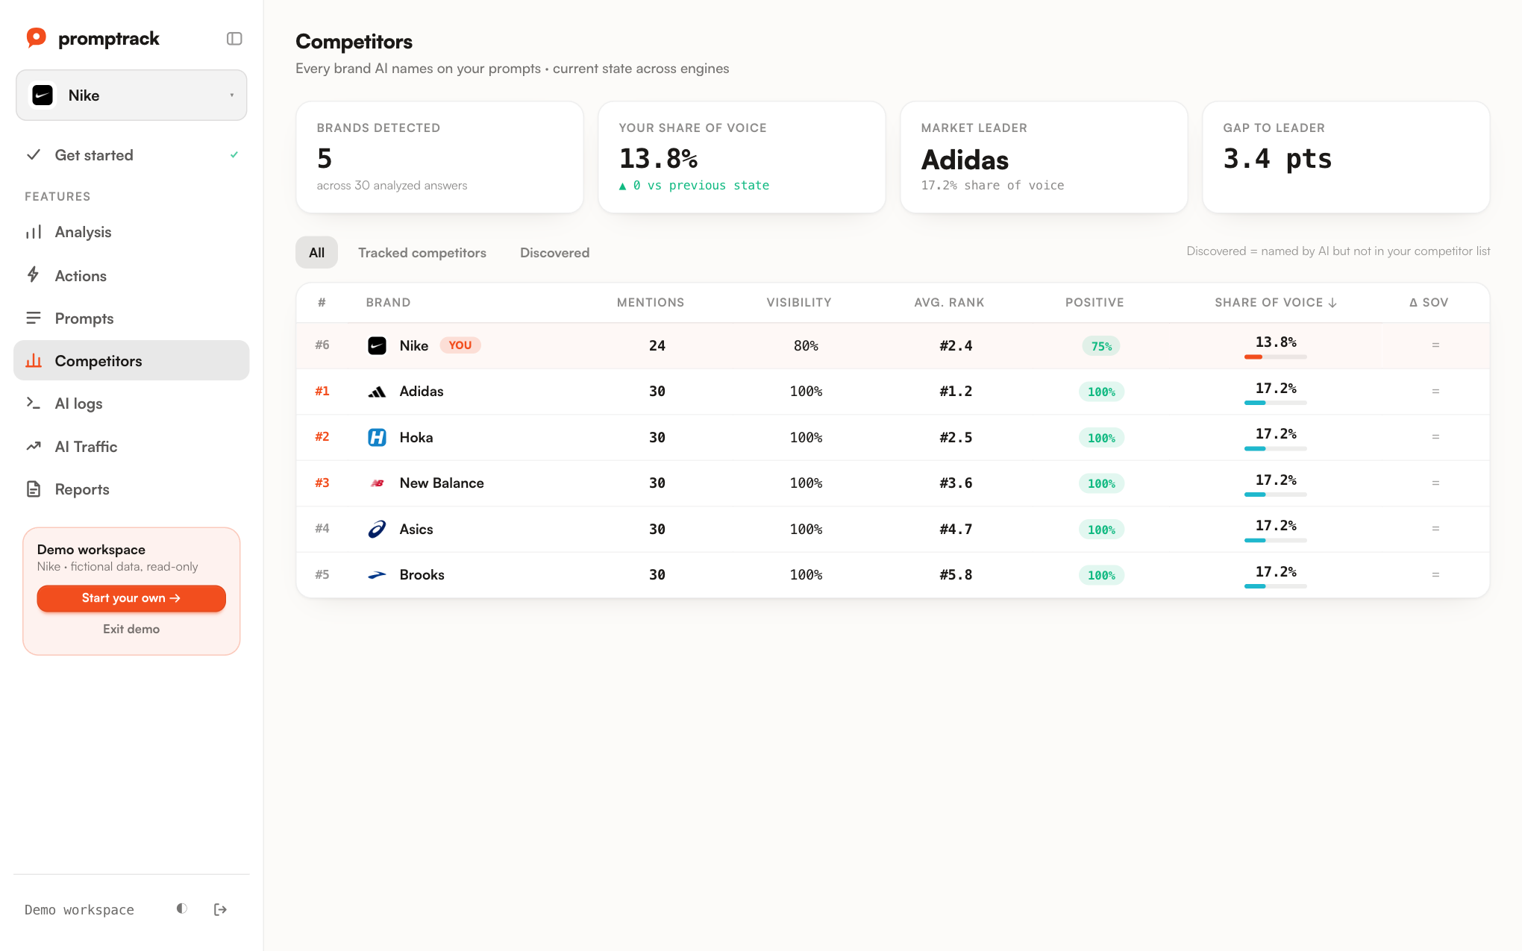Open the Brands Detected card

click(439, 157)
